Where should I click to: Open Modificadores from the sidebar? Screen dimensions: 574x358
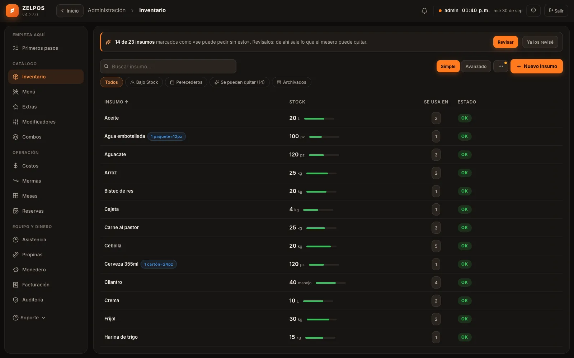point(46,122)
